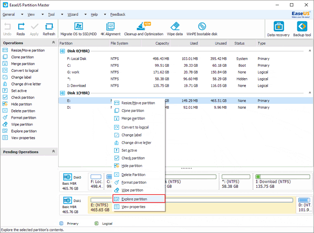
Task: Select Convert to logical in Operations panel
Action: point(20,70)
